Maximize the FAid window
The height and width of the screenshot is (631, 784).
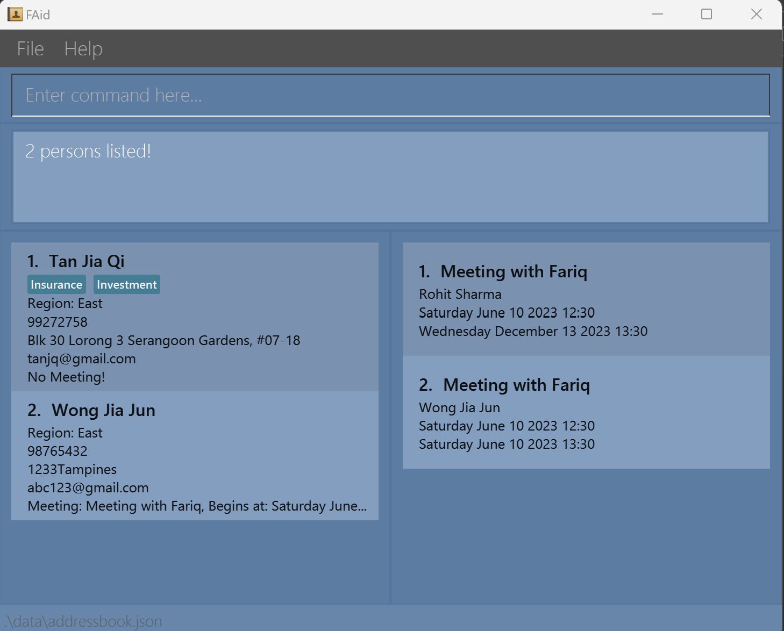[x=707, y=15]
